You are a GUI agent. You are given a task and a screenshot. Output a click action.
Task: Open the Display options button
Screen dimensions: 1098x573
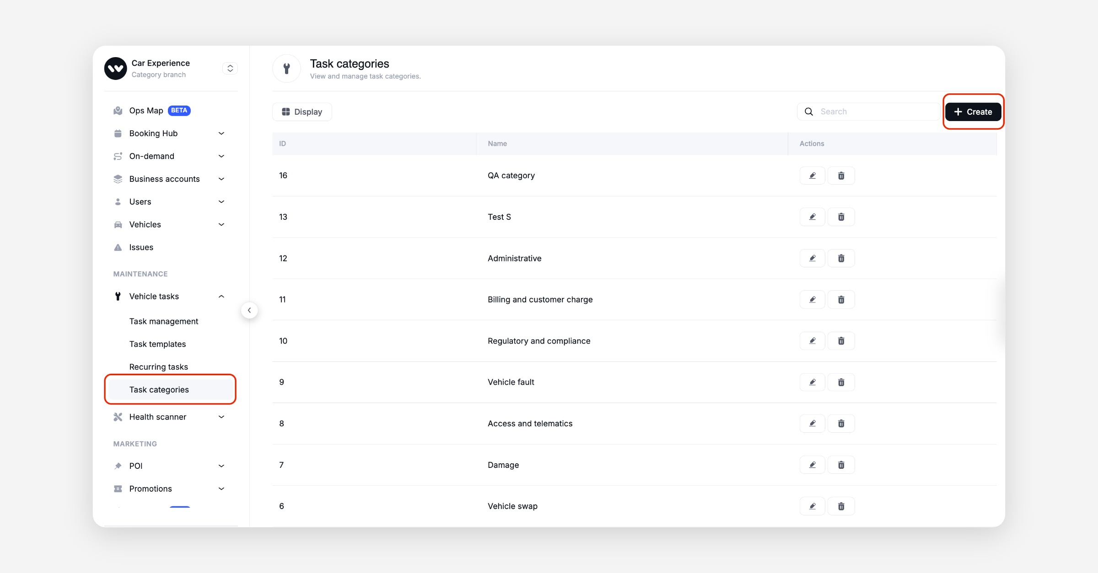[x=302, y=112]
